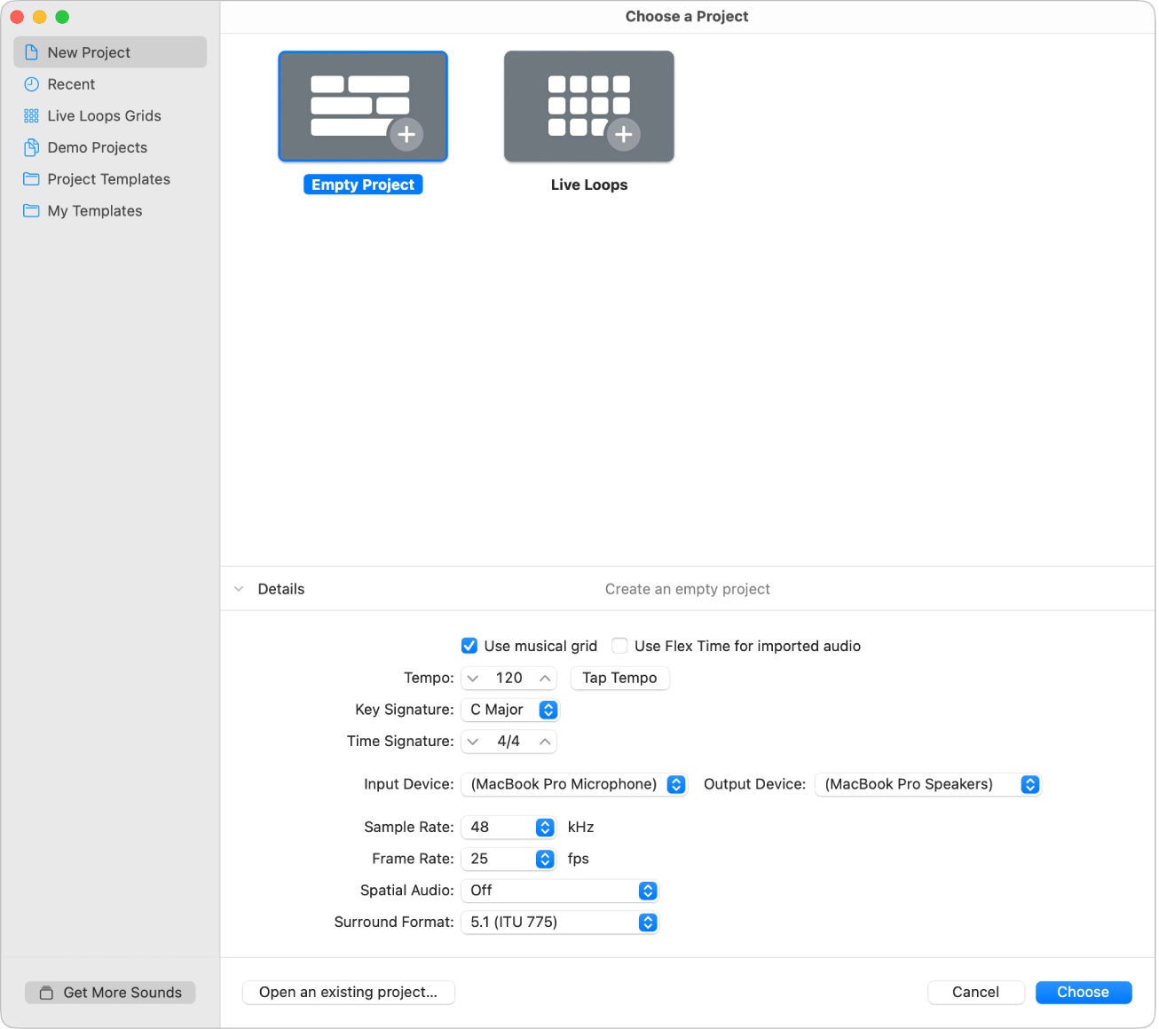This screenshot has width=1159, height=1029.
Task: Open the Frame Rate 25 dropdown
Action: (x=509, y=859)
